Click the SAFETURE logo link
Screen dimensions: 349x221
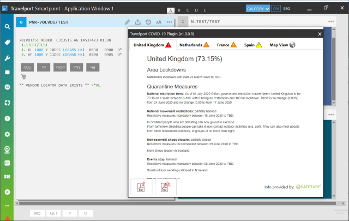coord(308,187)
